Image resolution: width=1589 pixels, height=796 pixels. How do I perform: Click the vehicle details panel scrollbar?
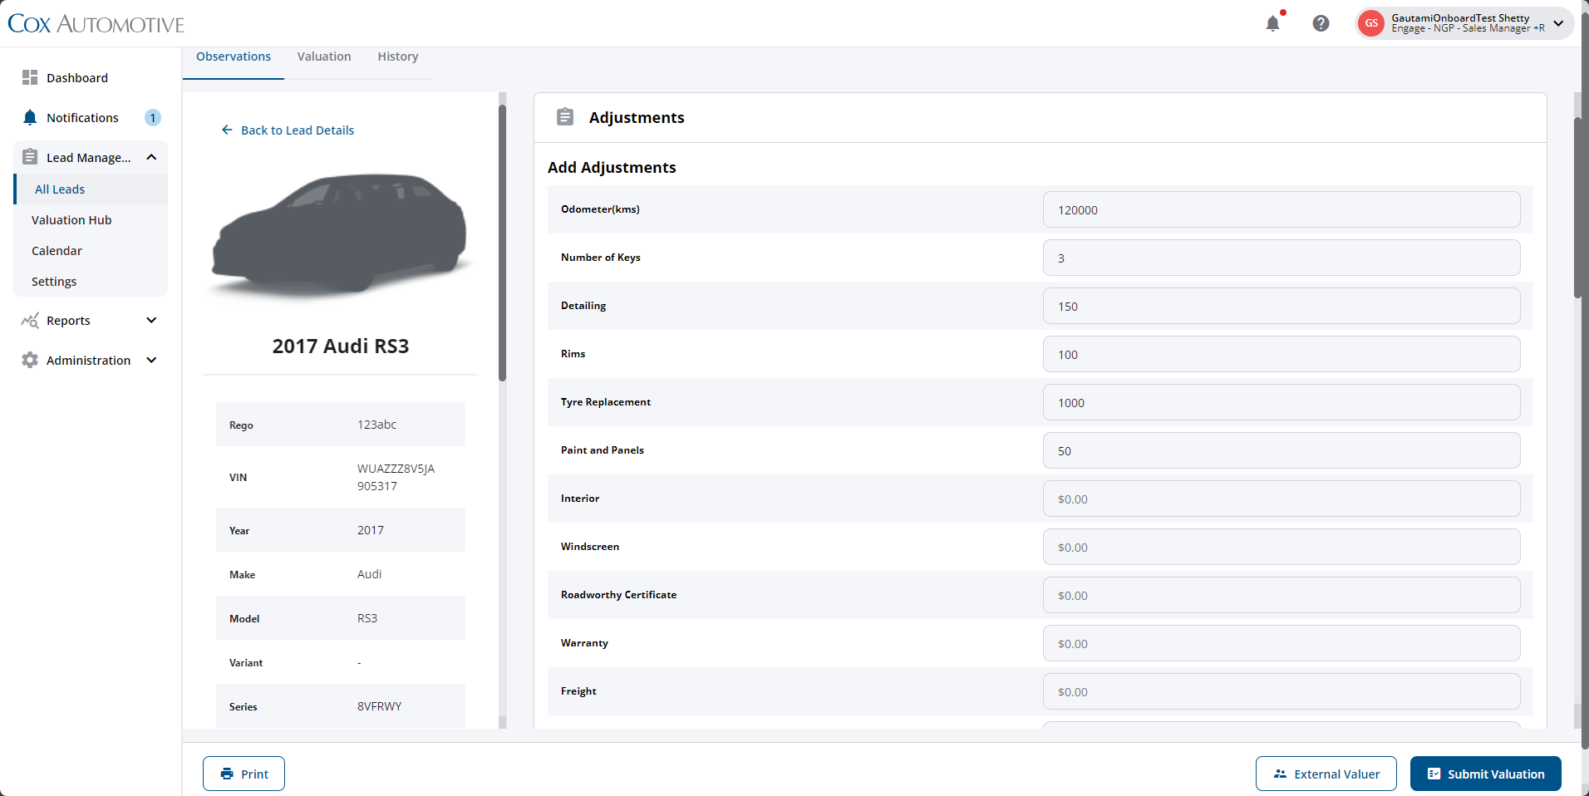click(502, 243)
